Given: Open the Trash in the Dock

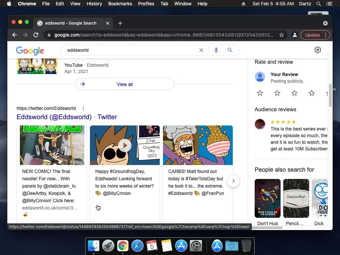Looking at the screenshot, I should point(246,246).
